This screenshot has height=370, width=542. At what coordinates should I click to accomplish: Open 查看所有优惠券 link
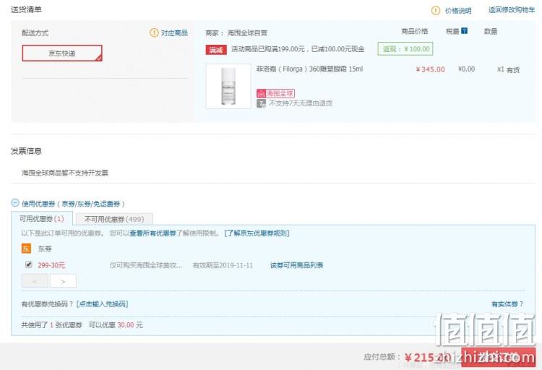click(152, 233)
